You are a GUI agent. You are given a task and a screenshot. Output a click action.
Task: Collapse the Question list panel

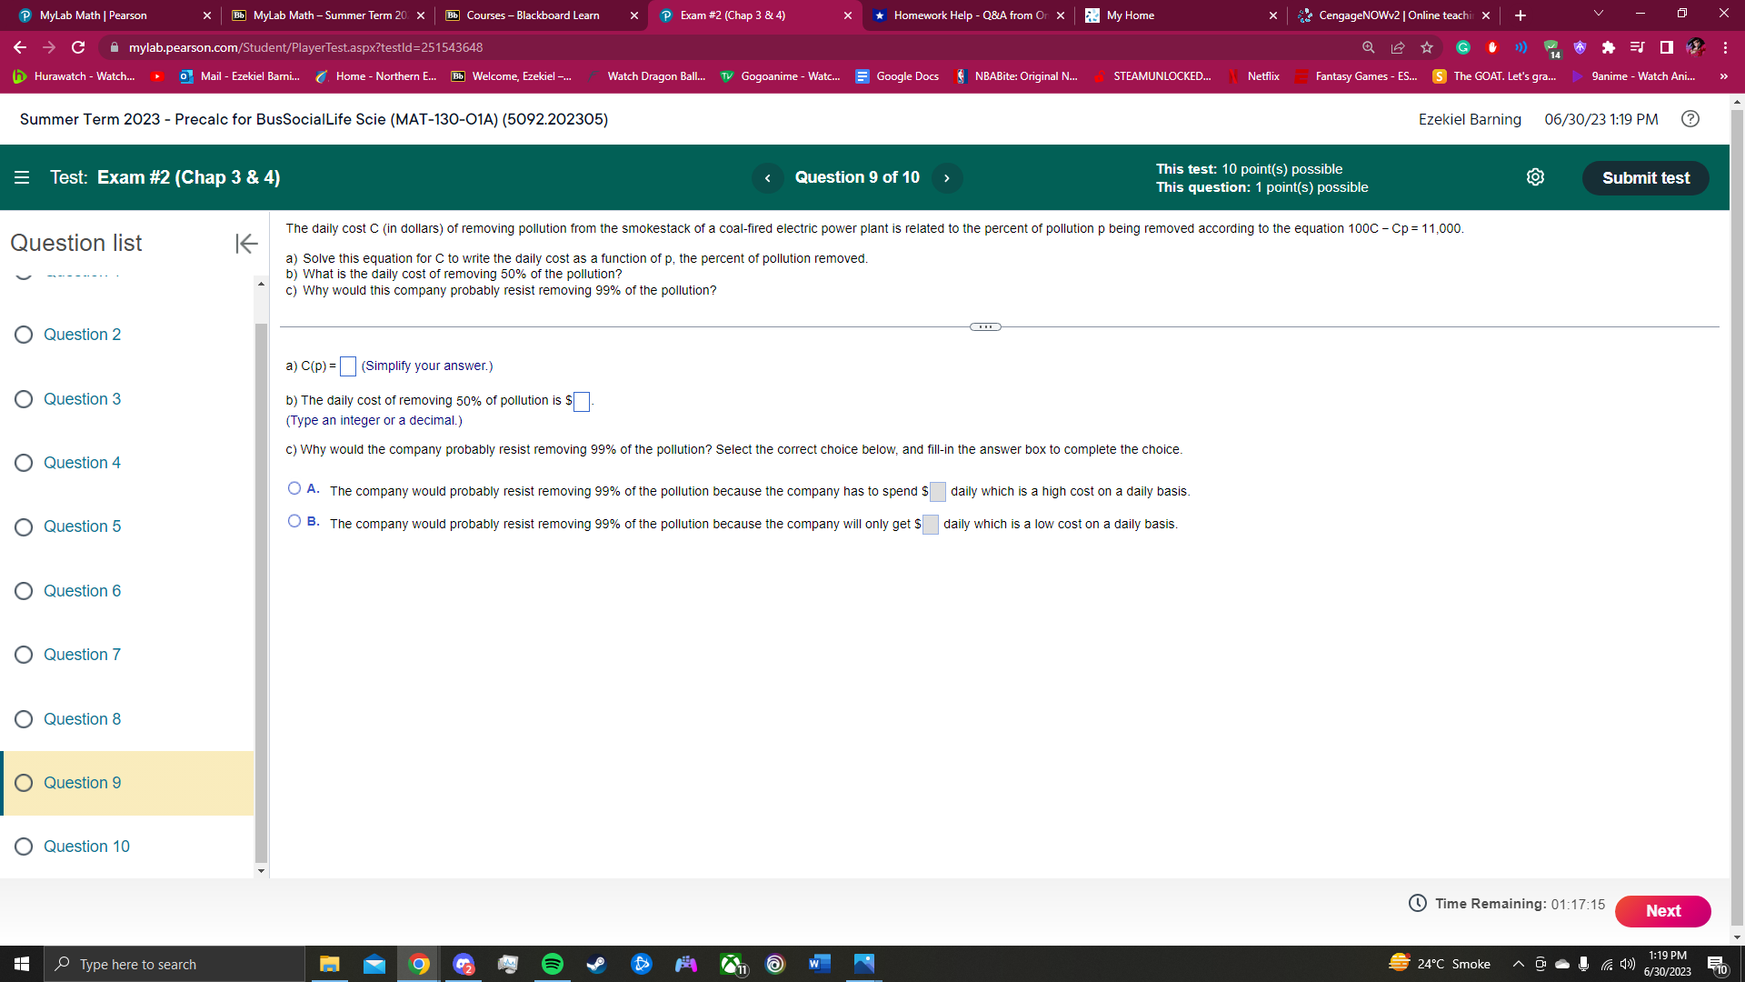pyautogui.click(x=246, y=244)
